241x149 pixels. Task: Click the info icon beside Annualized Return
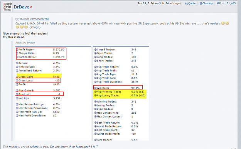pyautogui.click(x=17, y=71)
